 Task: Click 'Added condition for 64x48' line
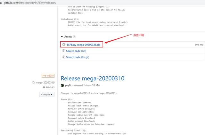pyautogui.click(x=96, y=25)
